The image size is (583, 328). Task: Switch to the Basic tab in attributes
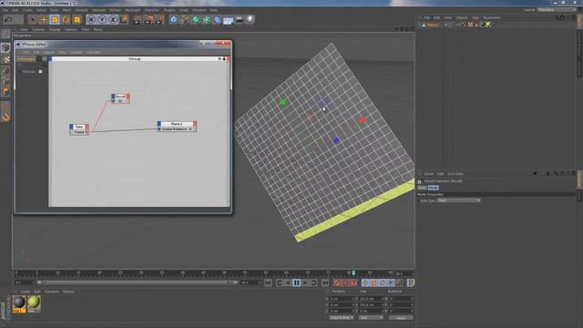tap(422, 188)
